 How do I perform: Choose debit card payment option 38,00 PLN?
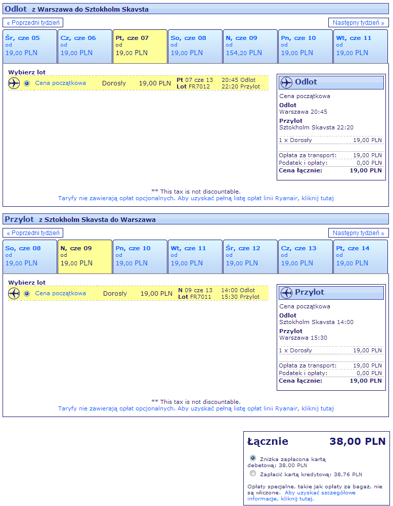click(x=253, y=458)
